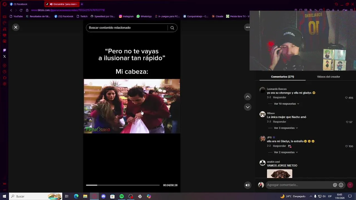Open X (Twitter) in the Opera sidebar
This screenshot has height=200, width=356.
[x=4, y=56]
